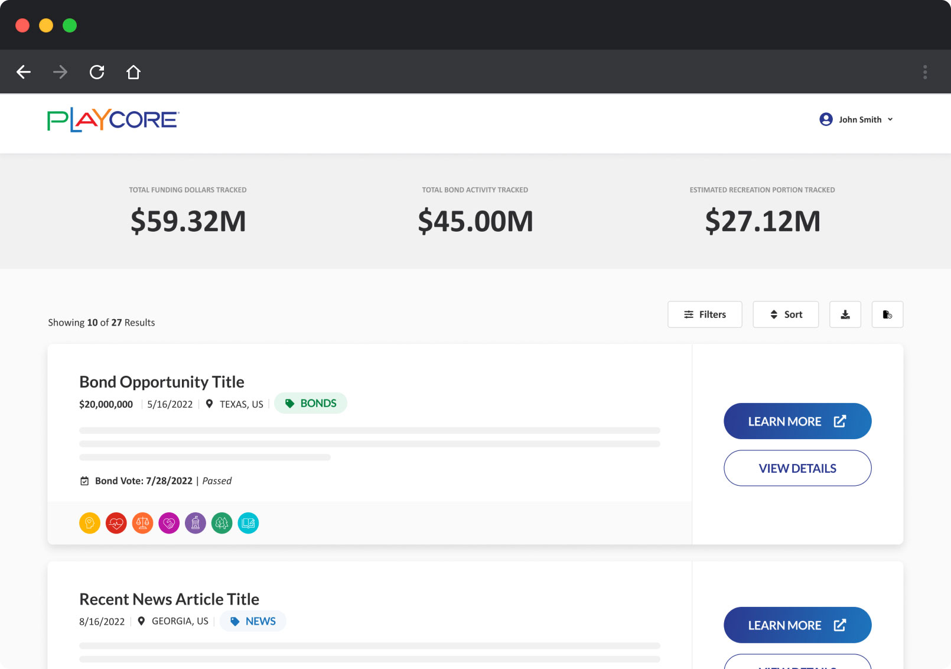Click the yellow head-with-heart category icon
951x669 pixels.
[x=90, y=523]
